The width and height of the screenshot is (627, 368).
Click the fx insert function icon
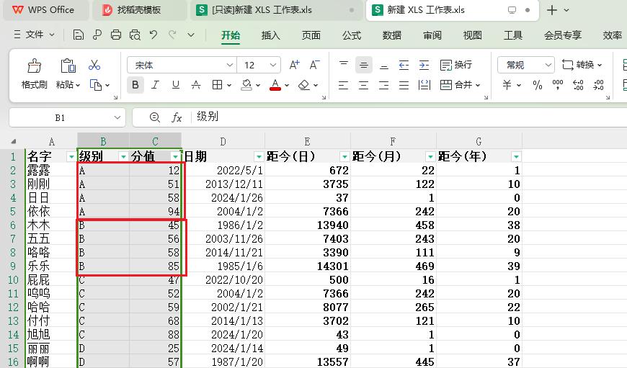(x=177, y=117)
